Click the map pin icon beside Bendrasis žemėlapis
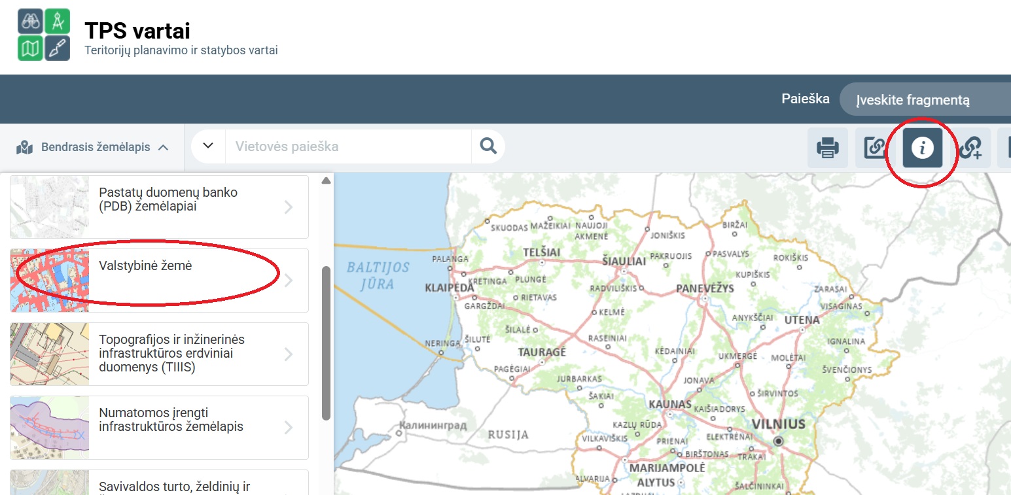Viewport: 1011px width, 495px height. coord(25,148)
